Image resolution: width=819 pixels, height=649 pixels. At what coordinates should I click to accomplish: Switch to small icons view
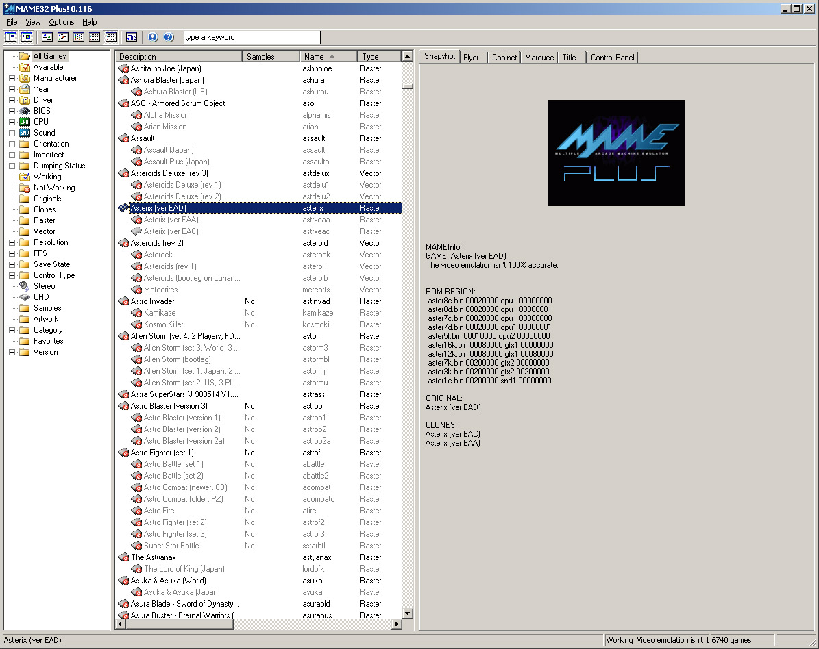[x=63, y=37]
